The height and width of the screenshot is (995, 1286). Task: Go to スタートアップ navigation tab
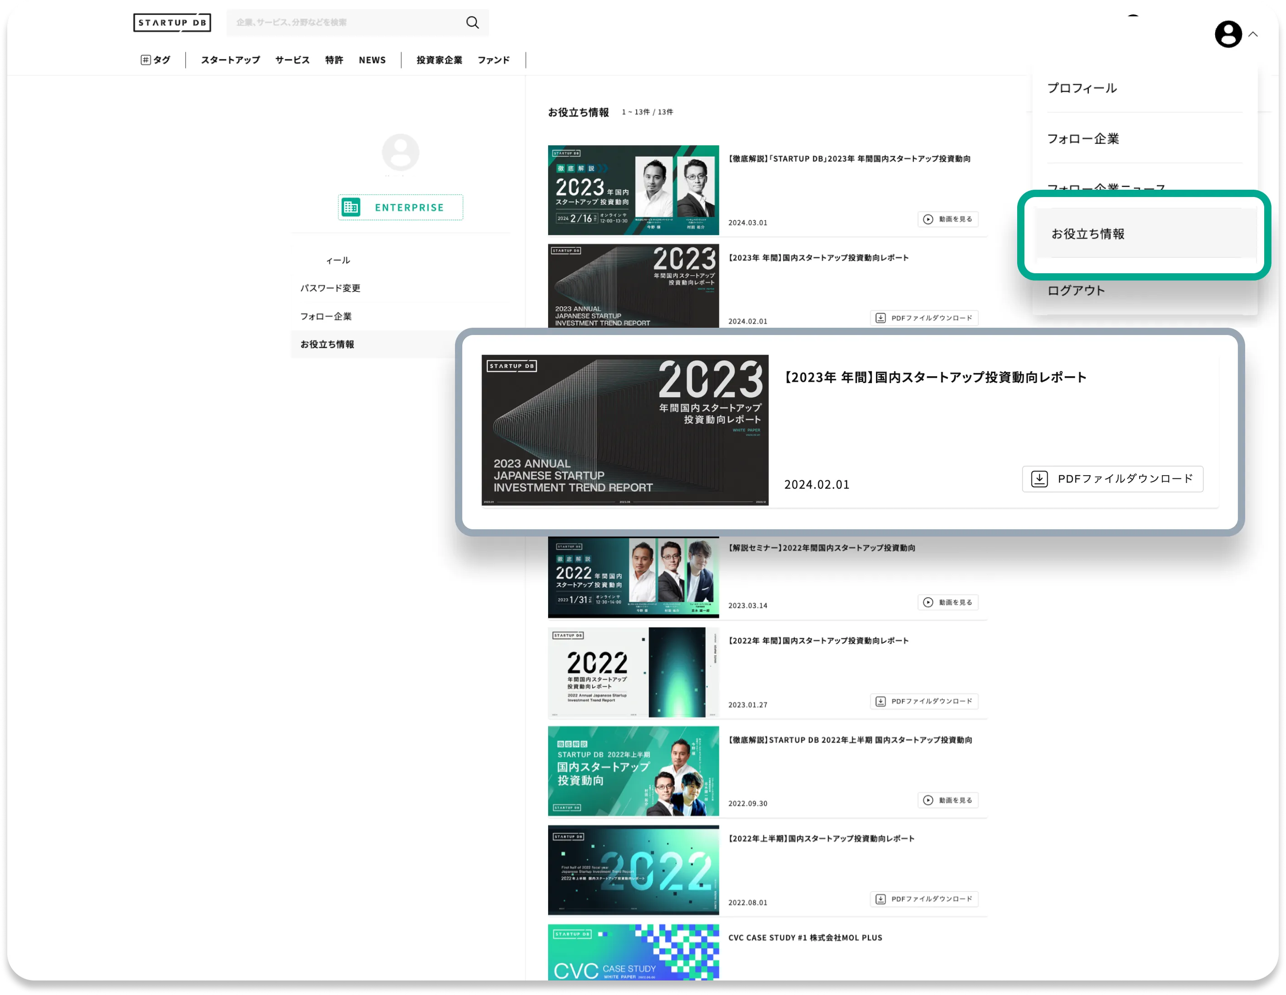coord(230,60)
